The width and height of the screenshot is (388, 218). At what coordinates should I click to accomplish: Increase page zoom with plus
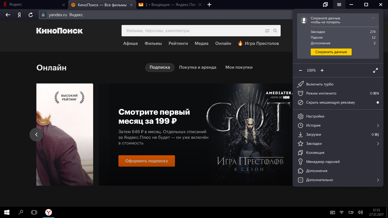322,70
